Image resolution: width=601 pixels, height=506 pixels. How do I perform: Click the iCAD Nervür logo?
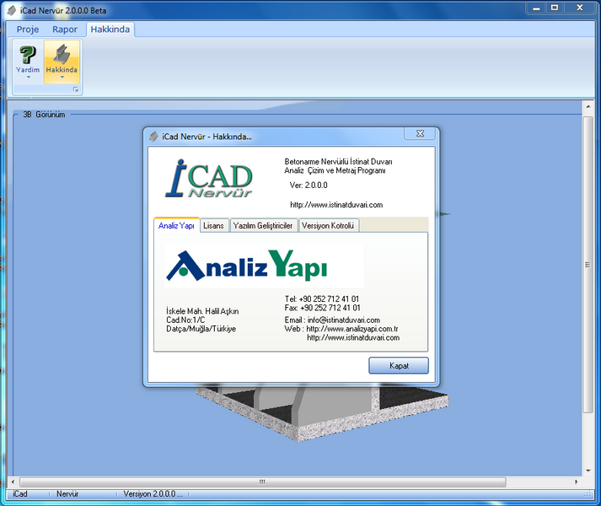[x=209, y=179]
